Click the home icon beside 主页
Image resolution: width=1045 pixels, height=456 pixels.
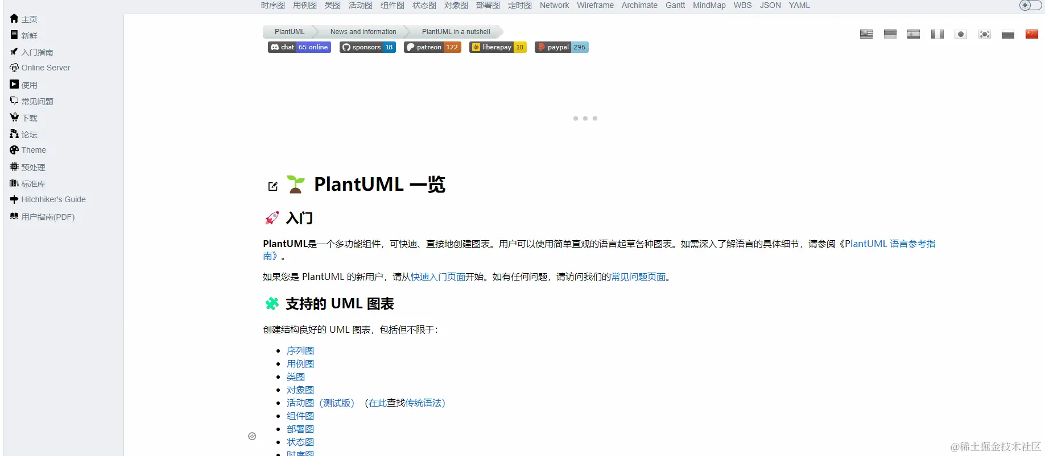(14, 18)
